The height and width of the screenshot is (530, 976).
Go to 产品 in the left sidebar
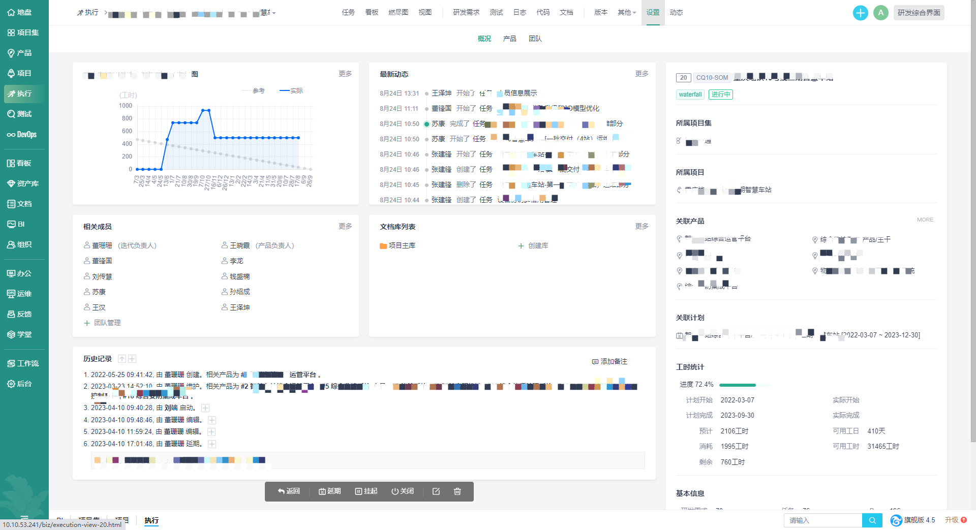tap(20, 53)
